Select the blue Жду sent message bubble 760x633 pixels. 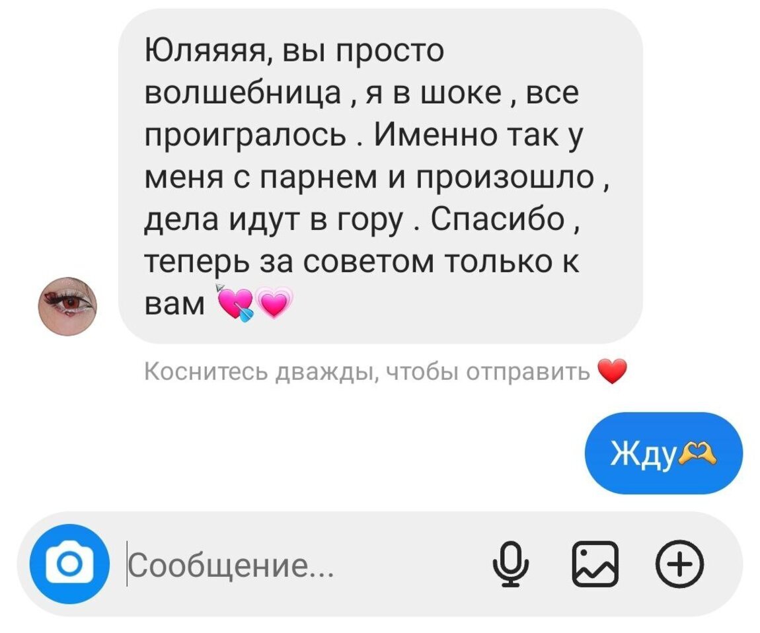pyautogui.click(x=664, y=453)
